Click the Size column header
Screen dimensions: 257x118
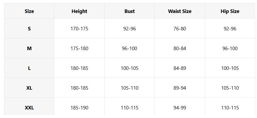point(29,11)
